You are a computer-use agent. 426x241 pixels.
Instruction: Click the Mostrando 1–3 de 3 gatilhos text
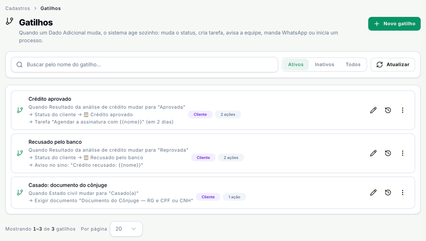pos(40,229)
